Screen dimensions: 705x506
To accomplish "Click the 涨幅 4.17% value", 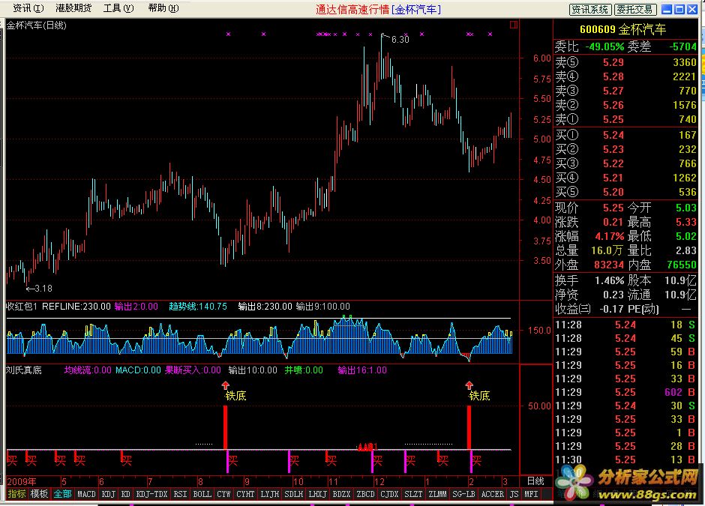I will (x=610, y=236).
